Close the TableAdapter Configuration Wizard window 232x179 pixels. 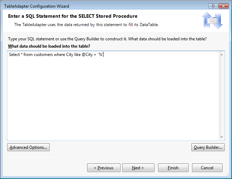[x=223, y=6]
